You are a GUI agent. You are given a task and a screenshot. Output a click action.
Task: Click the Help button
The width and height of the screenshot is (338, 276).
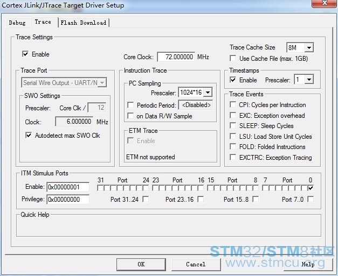[x=308, y=264]
